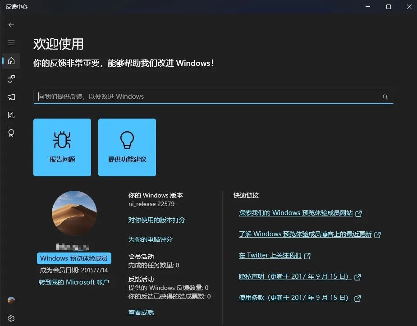Click 提供的 Windows 反馈数量: 0 text

pyautogui.click(x=168, y=288)
